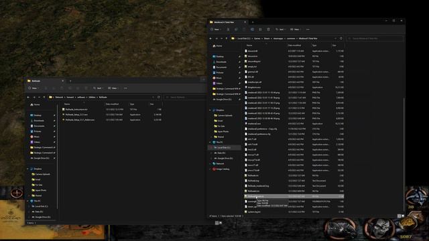Select the Medieval II Total War tab
This screenshot has height=241, width=429.
pyautogui.click(x=228, y=22)
